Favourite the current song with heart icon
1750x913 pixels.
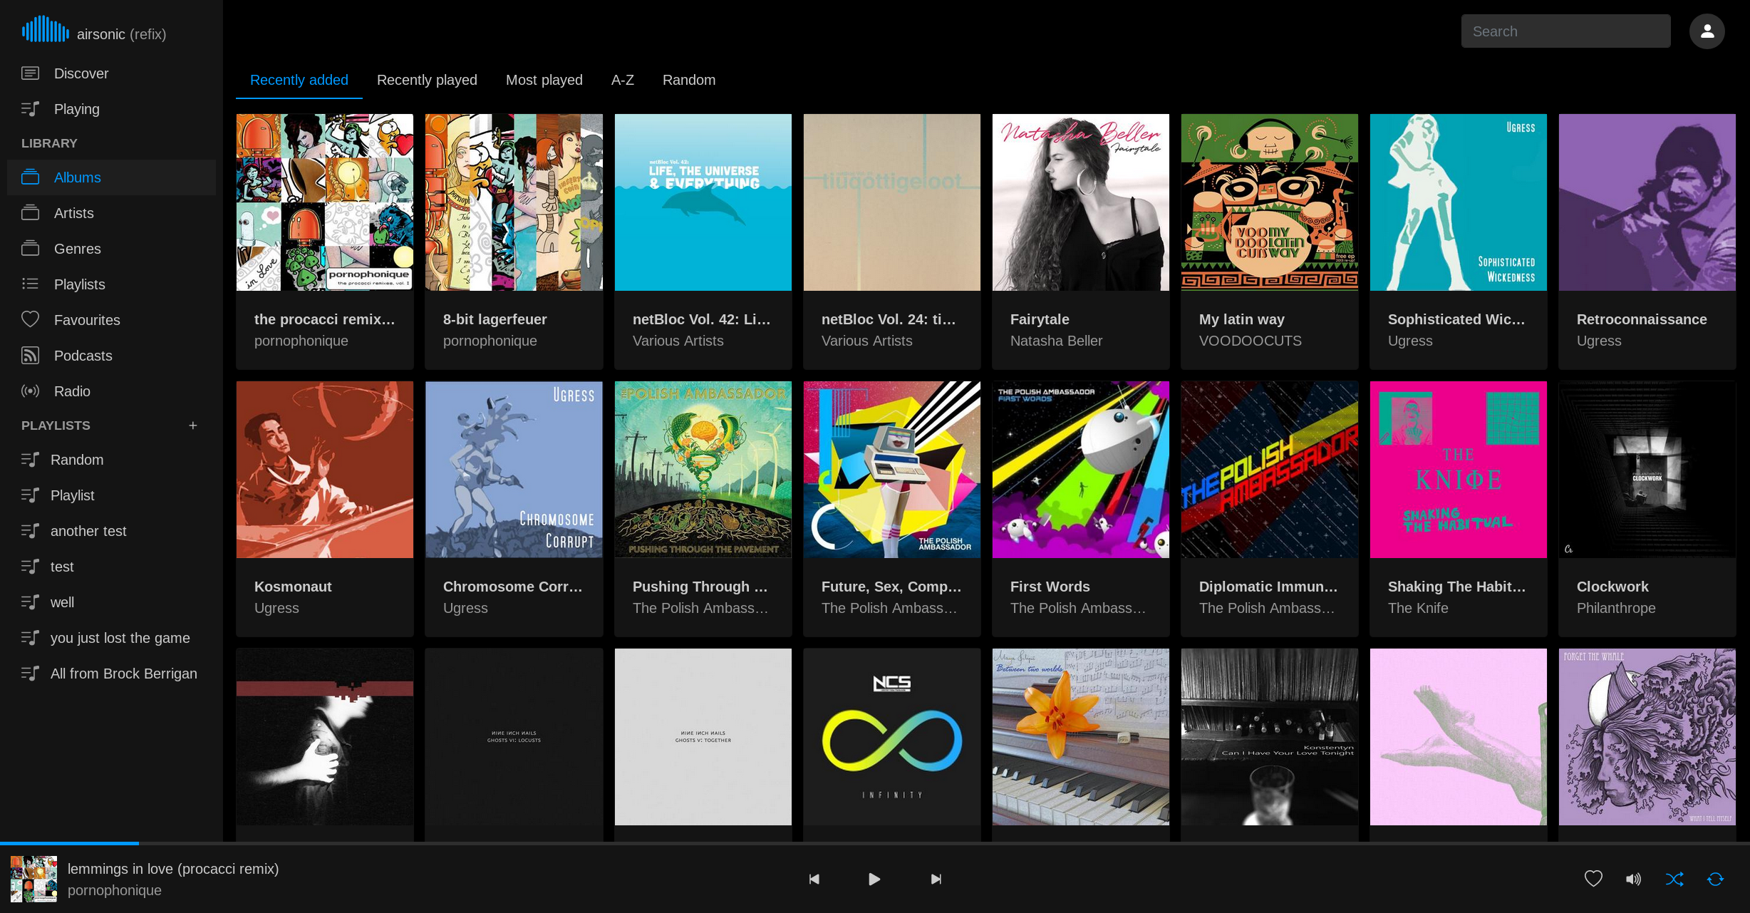click(1593, 879)
